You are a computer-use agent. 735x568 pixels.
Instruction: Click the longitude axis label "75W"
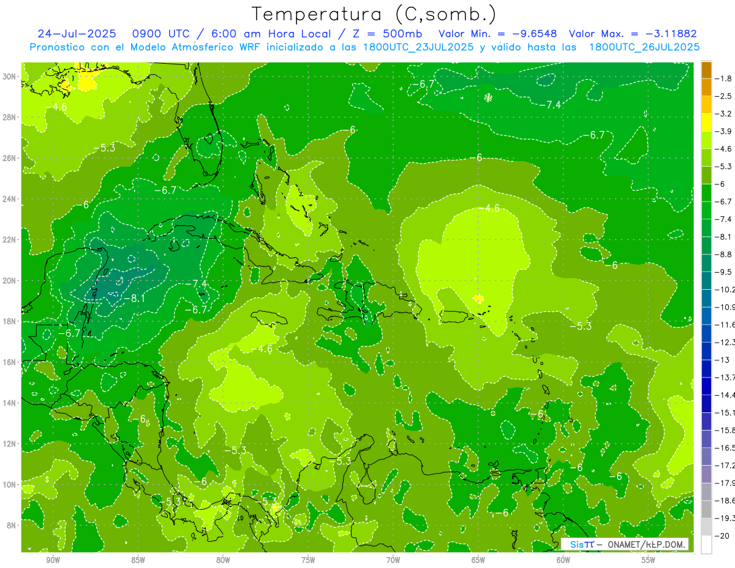pos(308,560)
